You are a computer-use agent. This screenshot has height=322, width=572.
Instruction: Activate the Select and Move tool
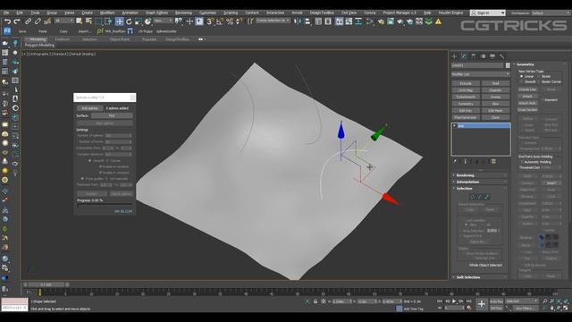119,21
